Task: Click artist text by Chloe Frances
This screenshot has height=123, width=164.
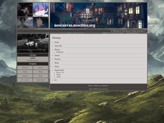Action: click(x=33, y=60)
